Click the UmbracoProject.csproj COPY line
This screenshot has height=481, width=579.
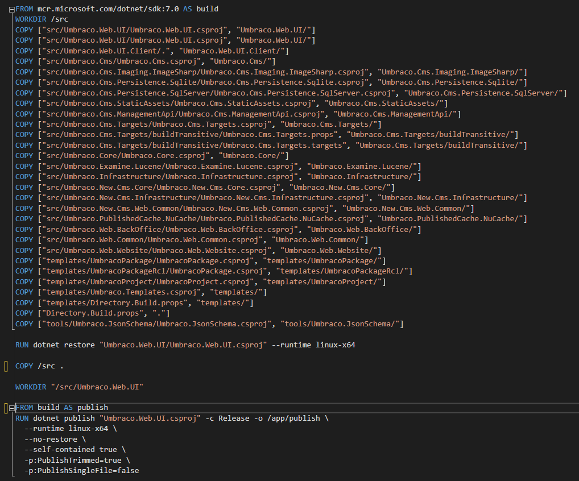[201, 282]
